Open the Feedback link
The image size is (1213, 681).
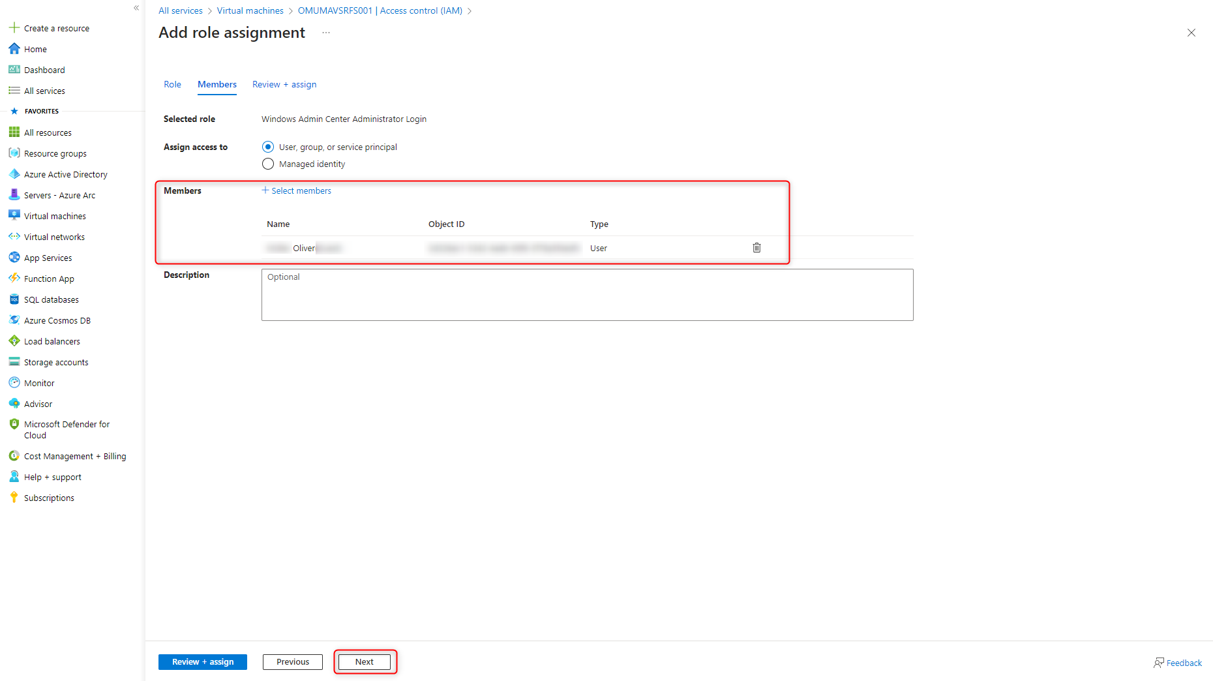pos(1178,663)
